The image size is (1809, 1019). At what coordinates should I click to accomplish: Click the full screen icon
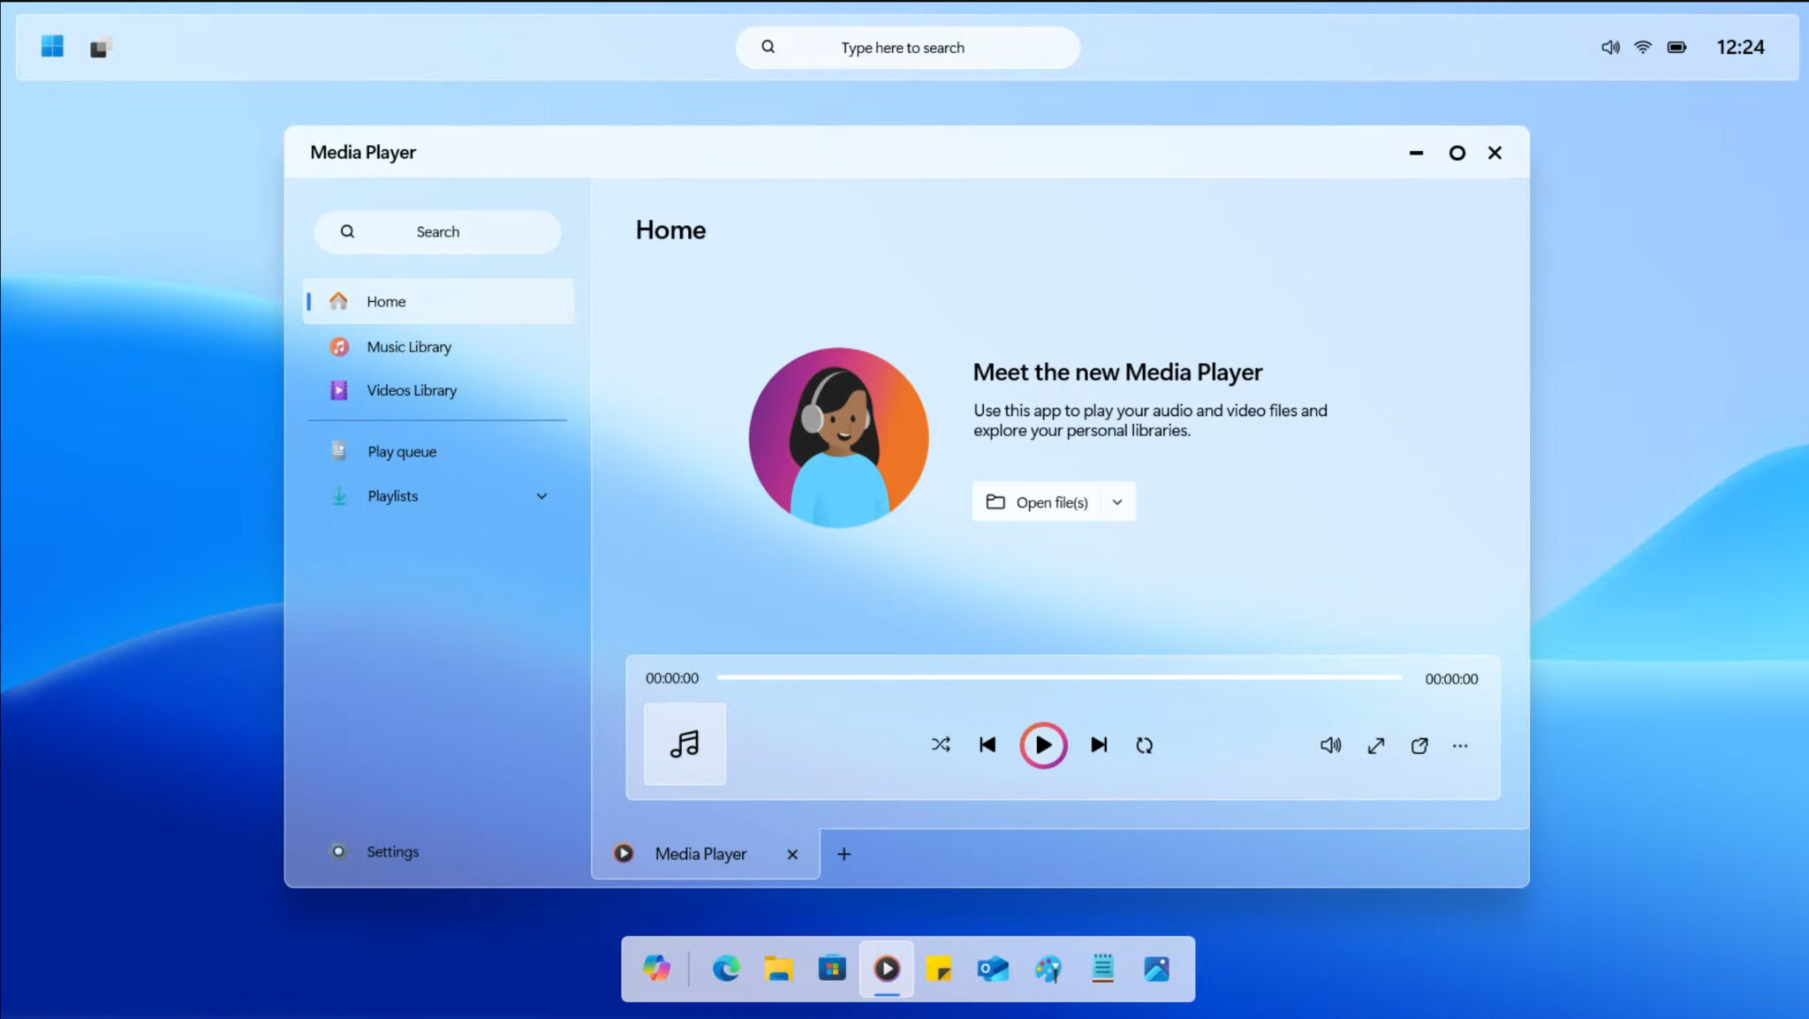coord(1375,745)
